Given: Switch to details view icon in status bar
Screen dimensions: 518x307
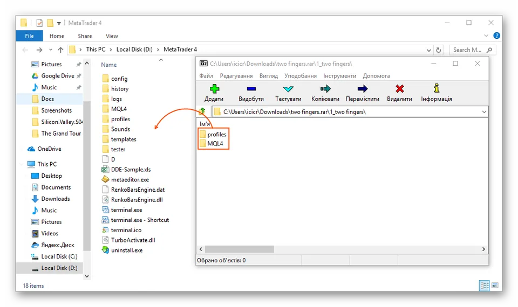Looking at the screenshot, I should click(x=485, y=285).
